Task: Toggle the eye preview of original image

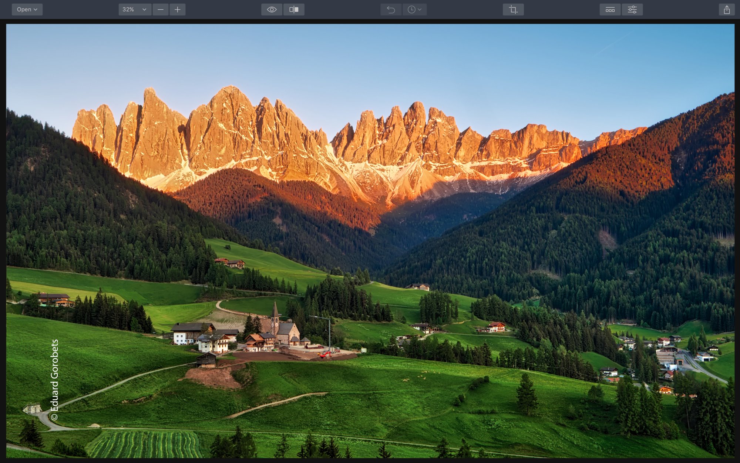Action: pos(272,10)
